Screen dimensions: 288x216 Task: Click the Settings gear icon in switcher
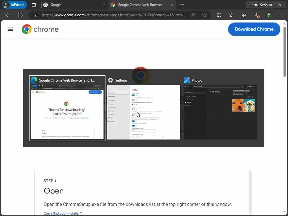click(110, 80)
